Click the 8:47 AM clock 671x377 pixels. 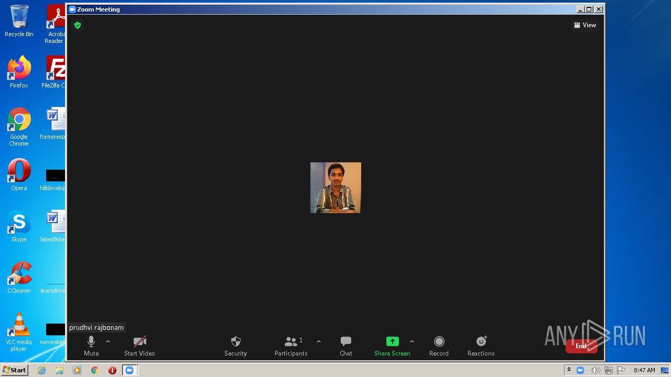[644, 370]
